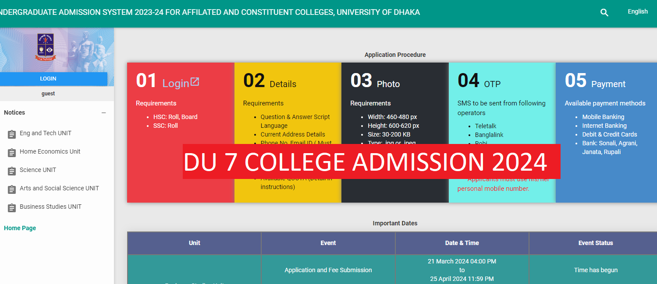Open the Business Studies UNIT notice
This screenshot has height=284, width=657.
(50, 207)
